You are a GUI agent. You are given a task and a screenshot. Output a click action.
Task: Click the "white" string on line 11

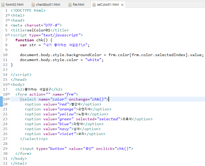[x=93, y=60]
